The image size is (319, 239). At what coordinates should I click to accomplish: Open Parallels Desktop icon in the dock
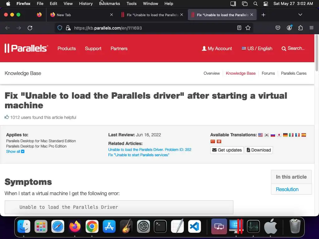[x=236, y=227]
